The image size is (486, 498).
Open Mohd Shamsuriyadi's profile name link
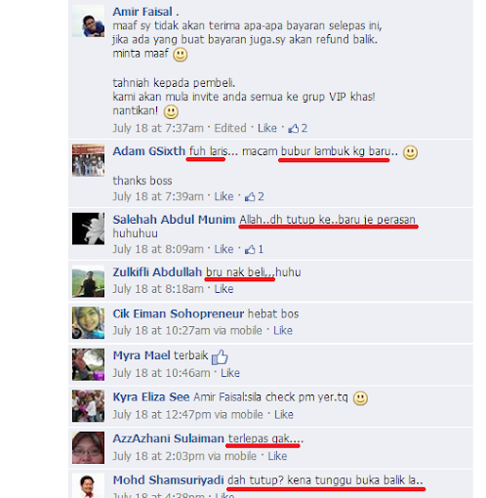click(x=168, y=480)
